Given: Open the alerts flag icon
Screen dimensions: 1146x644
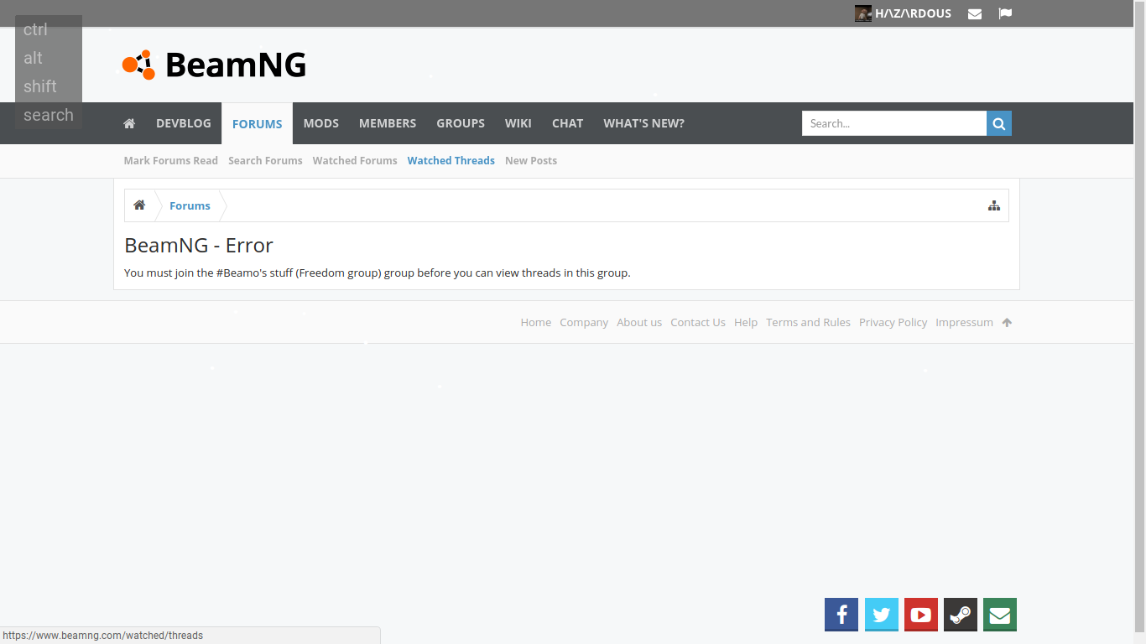Looking at the screenshot, I should 1005,13.
